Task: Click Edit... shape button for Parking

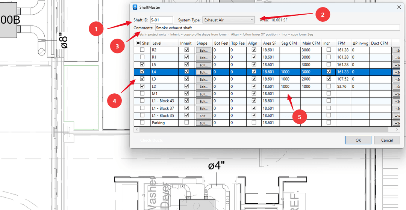Action: 203,123
